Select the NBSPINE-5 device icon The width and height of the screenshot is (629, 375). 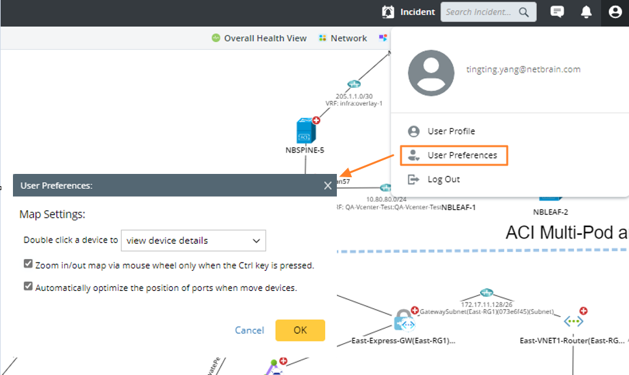[306, 131]
